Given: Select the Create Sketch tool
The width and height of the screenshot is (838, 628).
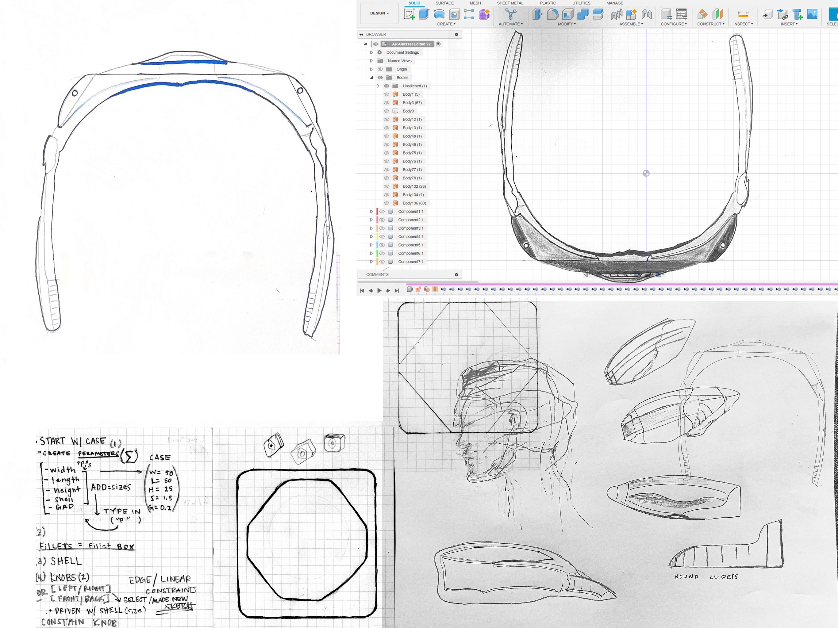Looking at the screenshot, I should pyautogui.click(x=409, y=14).
